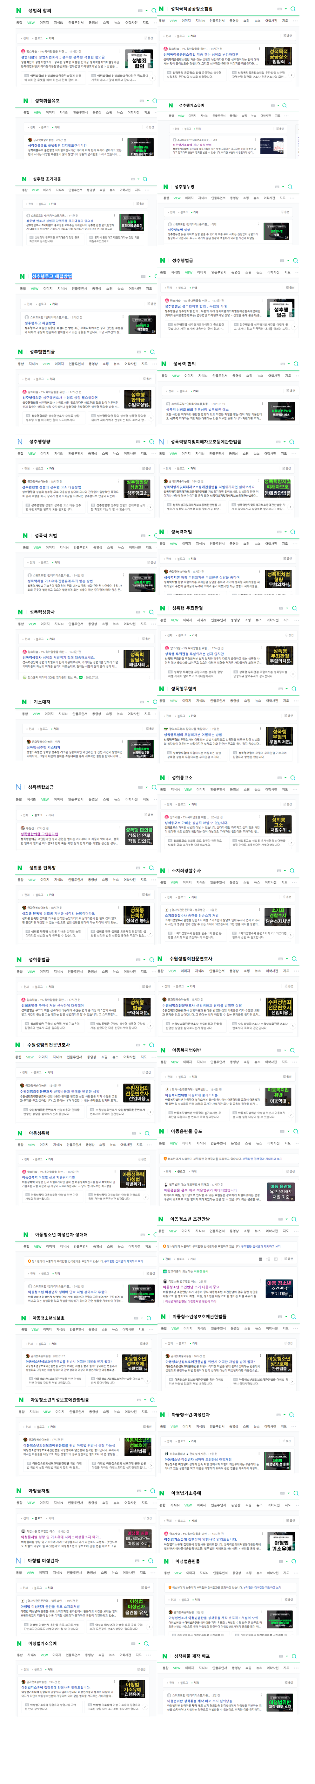Open the 옵션 menu under 성추취롱유포 results

pyautogui.click(x=150, y=128)
